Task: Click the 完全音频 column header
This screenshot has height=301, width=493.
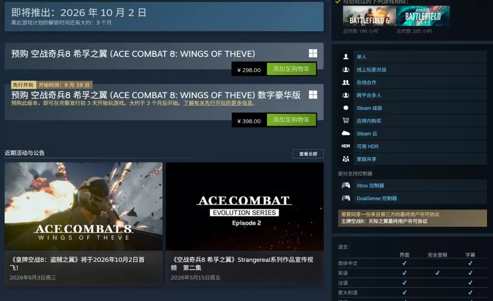Action: pyautogui.click(x=437, y=255)
